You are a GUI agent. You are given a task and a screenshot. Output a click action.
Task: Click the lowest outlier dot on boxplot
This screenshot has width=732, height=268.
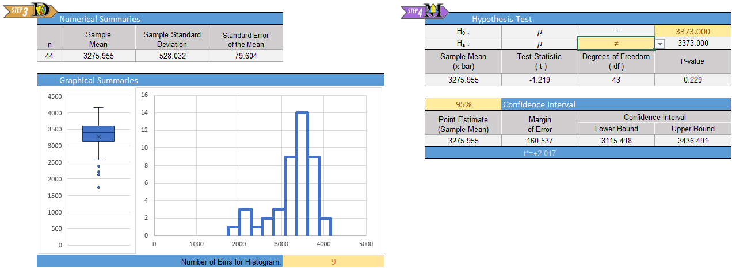click(x=98, y=187)
